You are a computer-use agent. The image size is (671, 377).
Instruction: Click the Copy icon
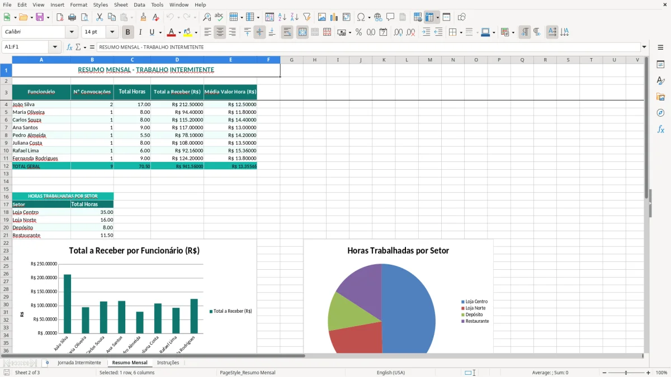coord(111,17)
